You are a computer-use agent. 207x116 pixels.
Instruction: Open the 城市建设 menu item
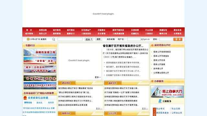point(71,30)
